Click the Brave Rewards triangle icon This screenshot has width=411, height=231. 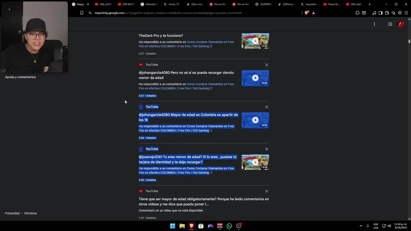(313, 13)
